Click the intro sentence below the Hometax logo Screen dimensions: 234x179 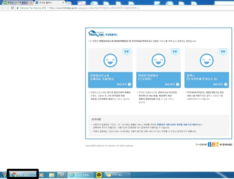[x=143, y=41]
